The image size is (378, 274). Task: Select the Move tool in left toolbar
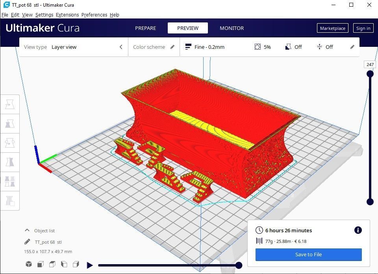coord(9,104)
